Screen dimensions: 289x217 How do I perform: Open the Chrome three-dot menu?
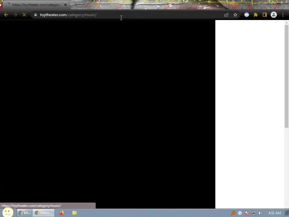tap(283, 15)
